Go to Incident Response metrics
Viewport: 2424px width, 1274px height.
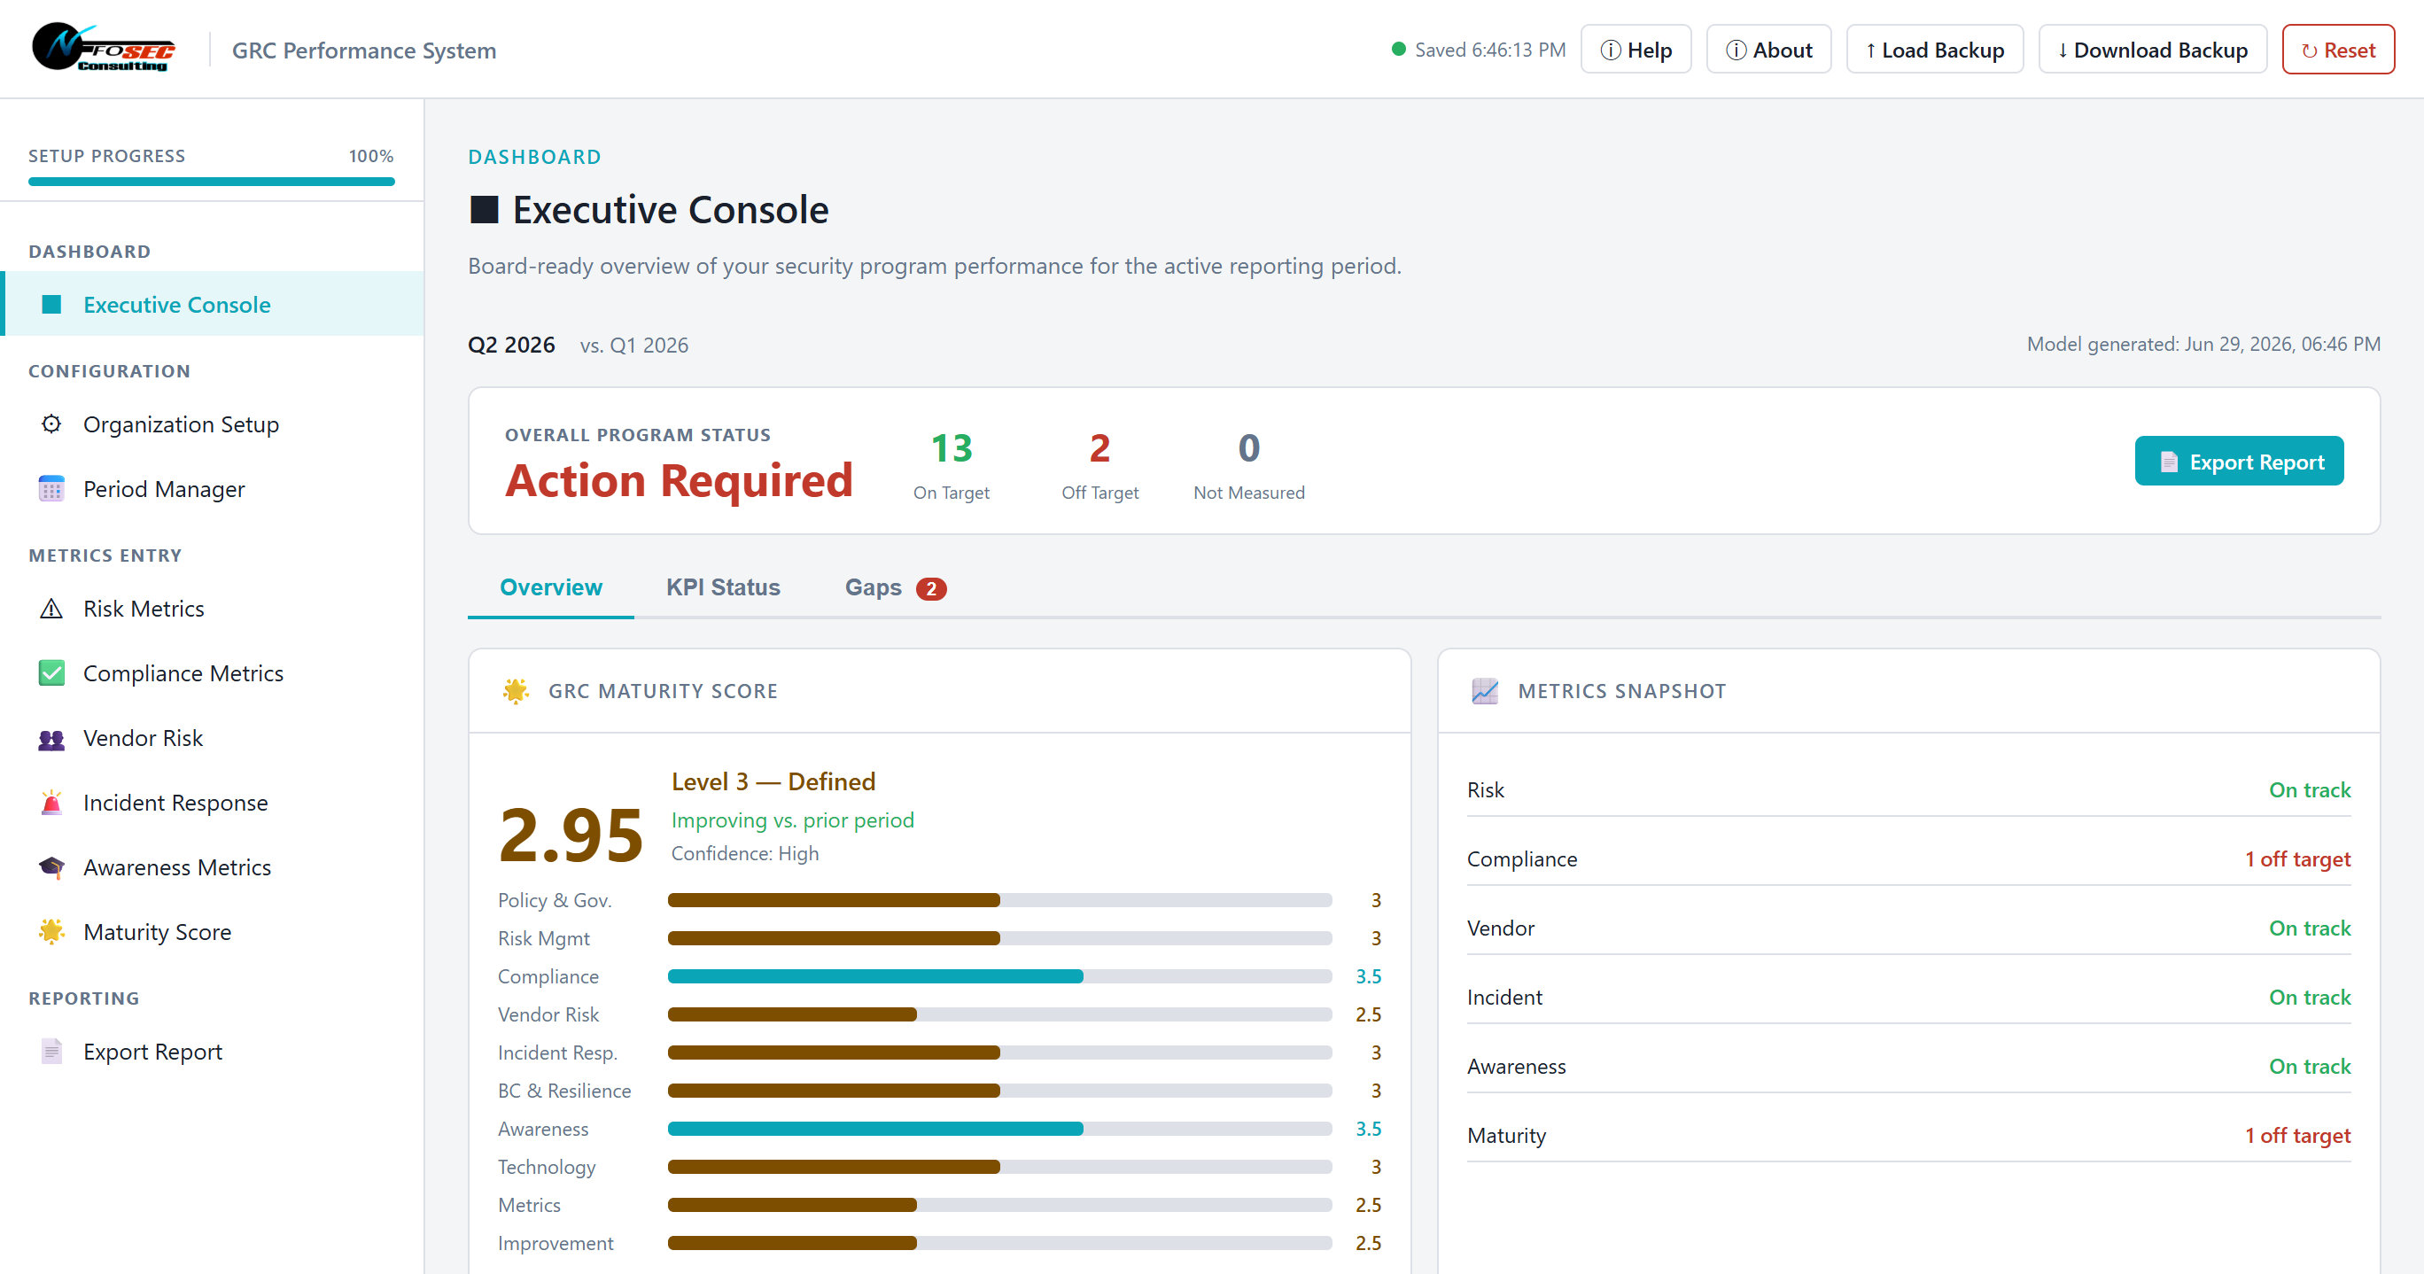(213, 803)
